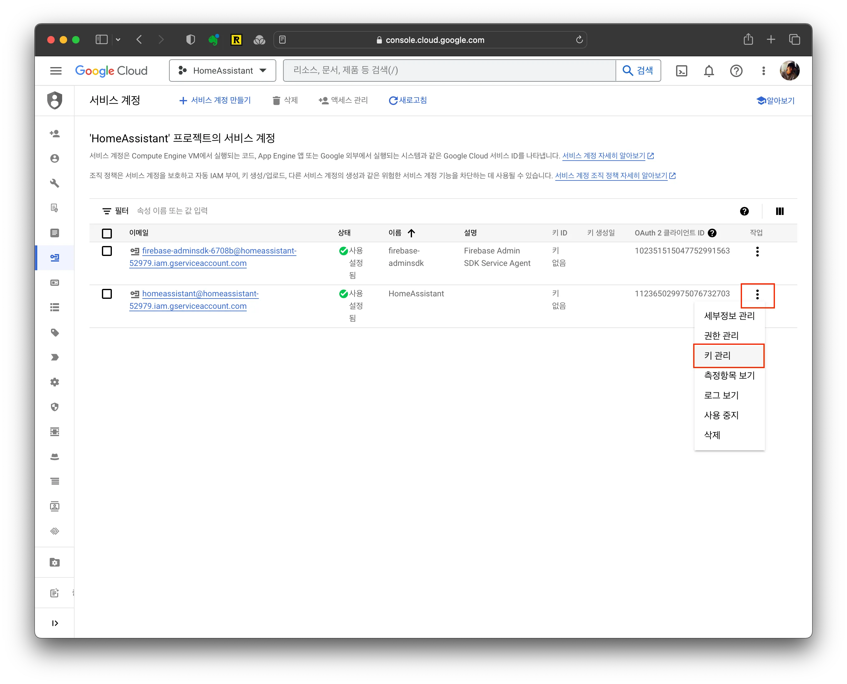847x684 pixels.
Task: Open the tag icon sidebar item
Action: (x=55, y=333)
